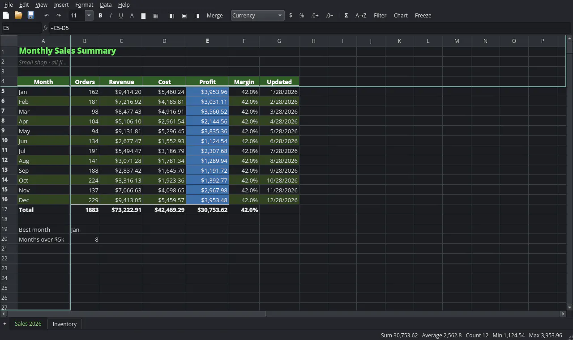Open the Insert menu
Image resolution: width=573 pixels, height=340 pixels.
[x=61, y=4]
